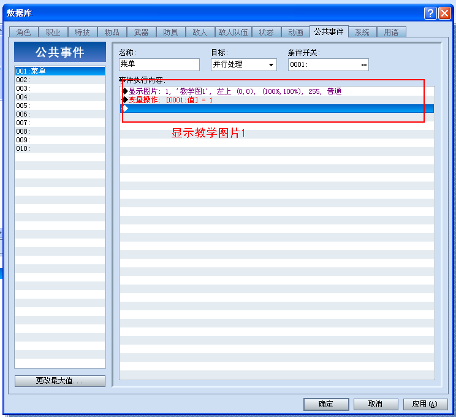Viewport: 456px width, 417px height.
Task: Open the 目标 dropdown showing 并行处理
Action: tap(244, 64)
